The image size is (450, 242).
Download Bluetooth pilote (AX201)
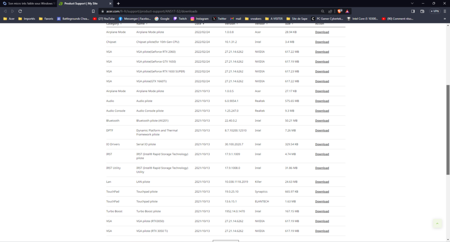(x=322, y=121)
